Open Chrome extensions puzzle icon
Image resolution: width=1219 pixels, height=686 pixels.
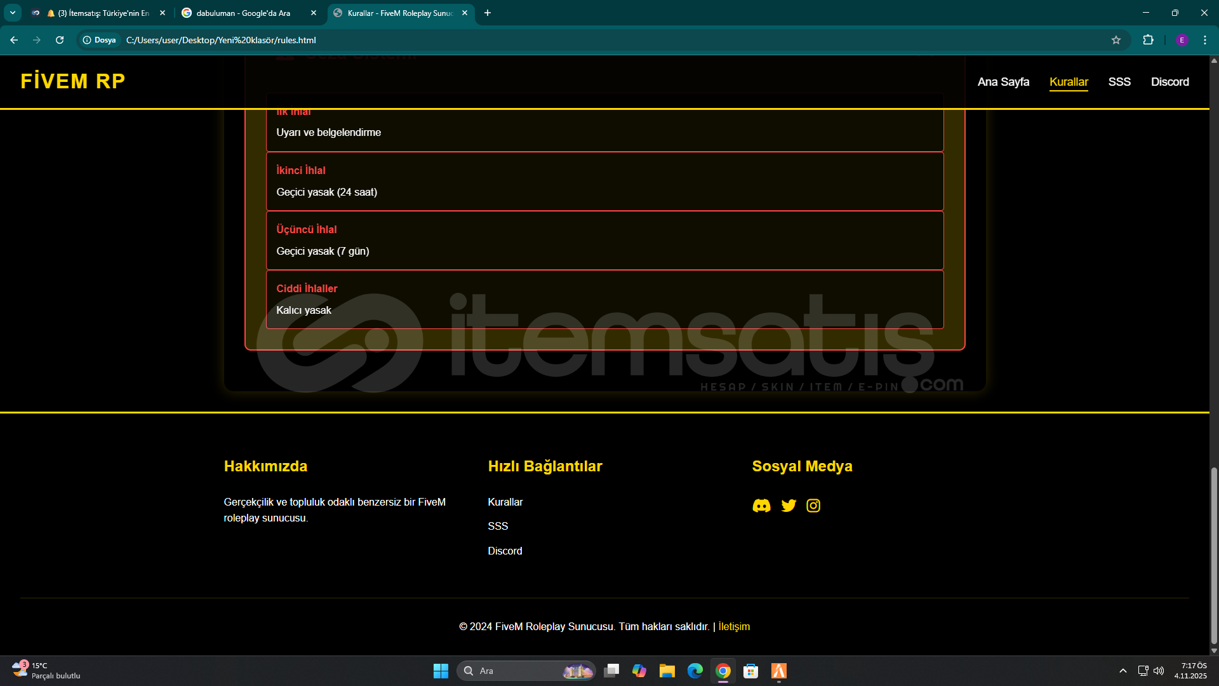pos(1148,40)
